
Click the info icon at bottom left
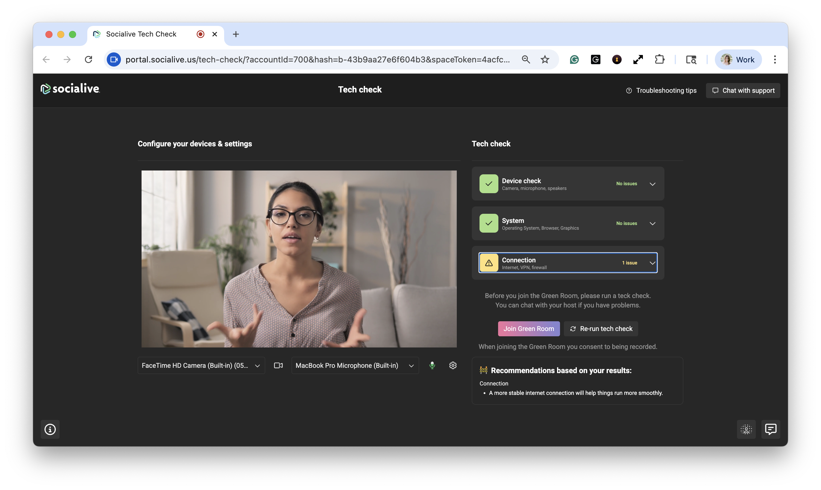click(50, 429)
